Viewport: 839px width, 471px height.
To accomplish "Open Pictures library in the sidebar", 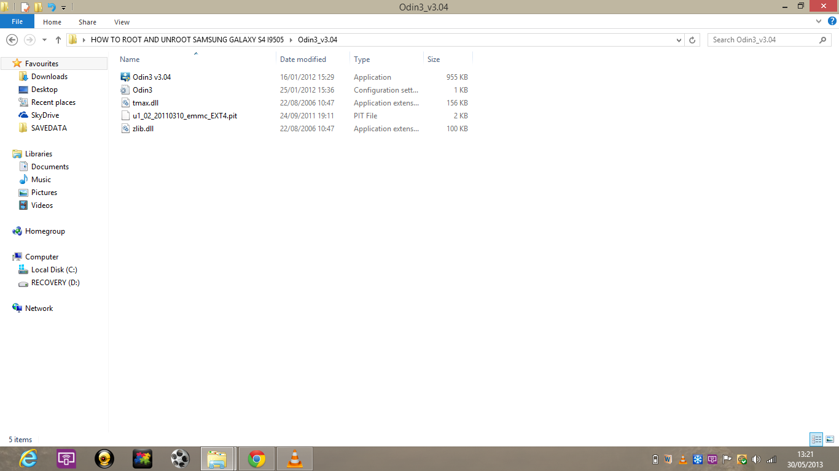I will click(44, 193).
